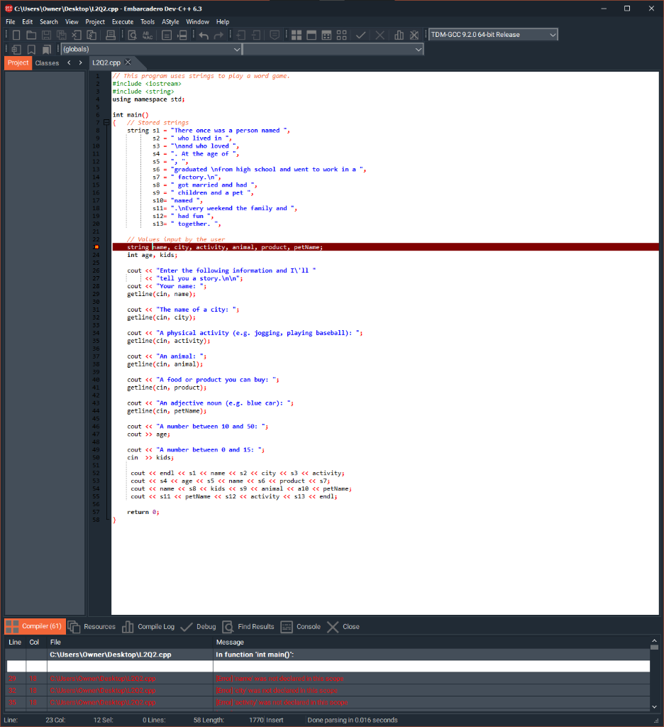664x727 pixels.
Task: Open the Find dialog via the magnifier icon
Action: [x=131, y=34]
